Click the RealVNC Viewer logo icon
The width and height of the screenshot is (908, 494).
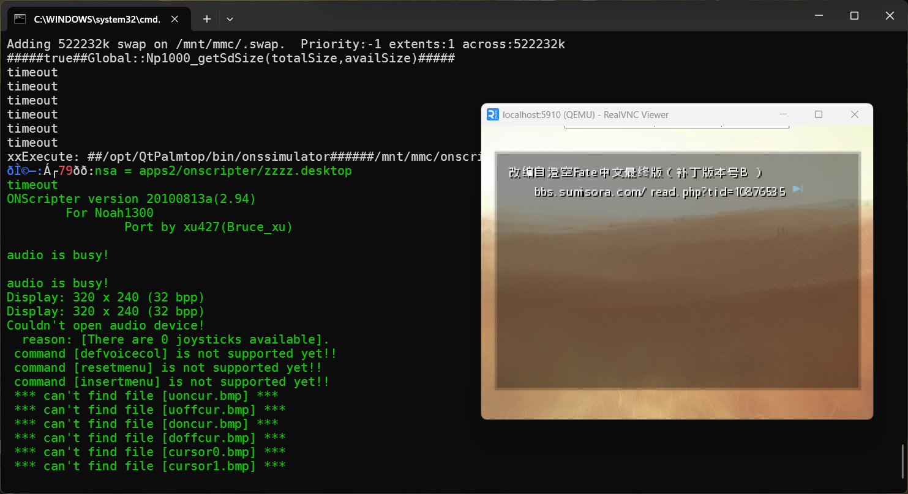click(492, 114)
